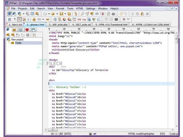Click the Save all files icon

point(69,14)
